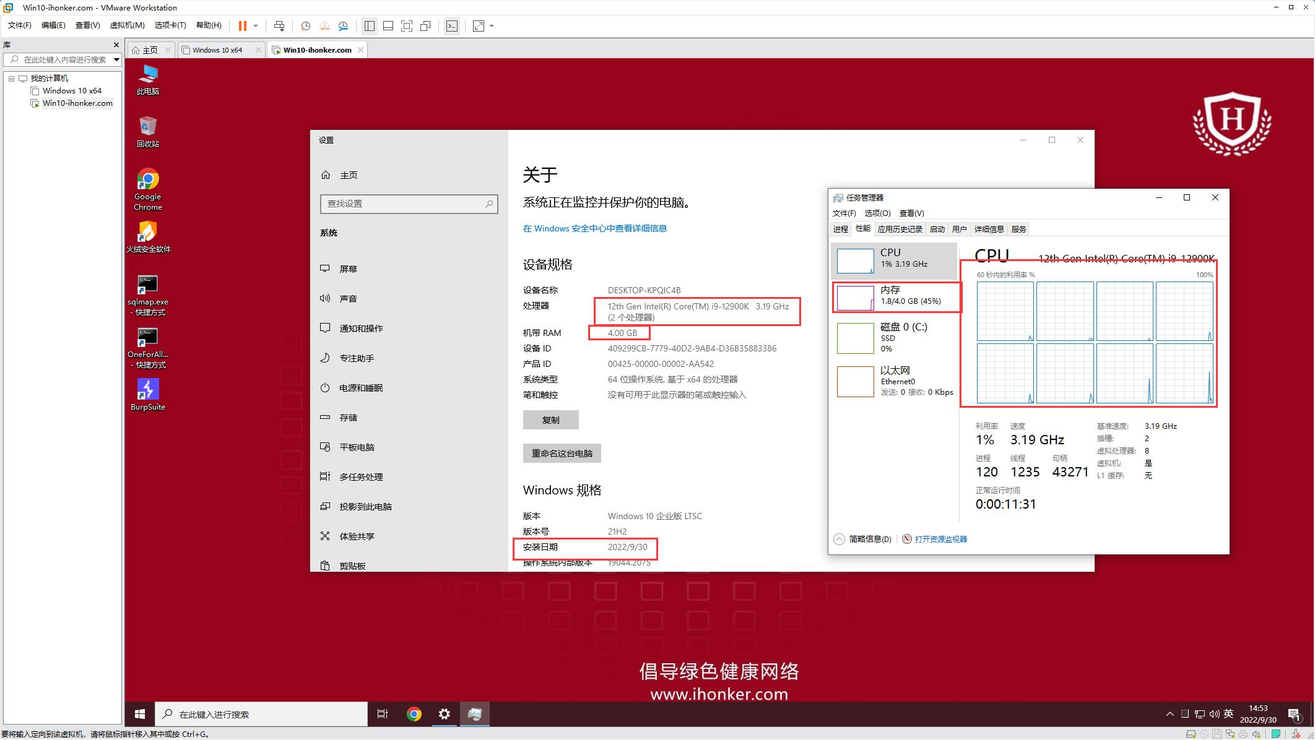The width and height of the screenshot is (1315, 740).
Task: Click 打开资源监视器 open resource monitor
Action: (x=940, y=539)
